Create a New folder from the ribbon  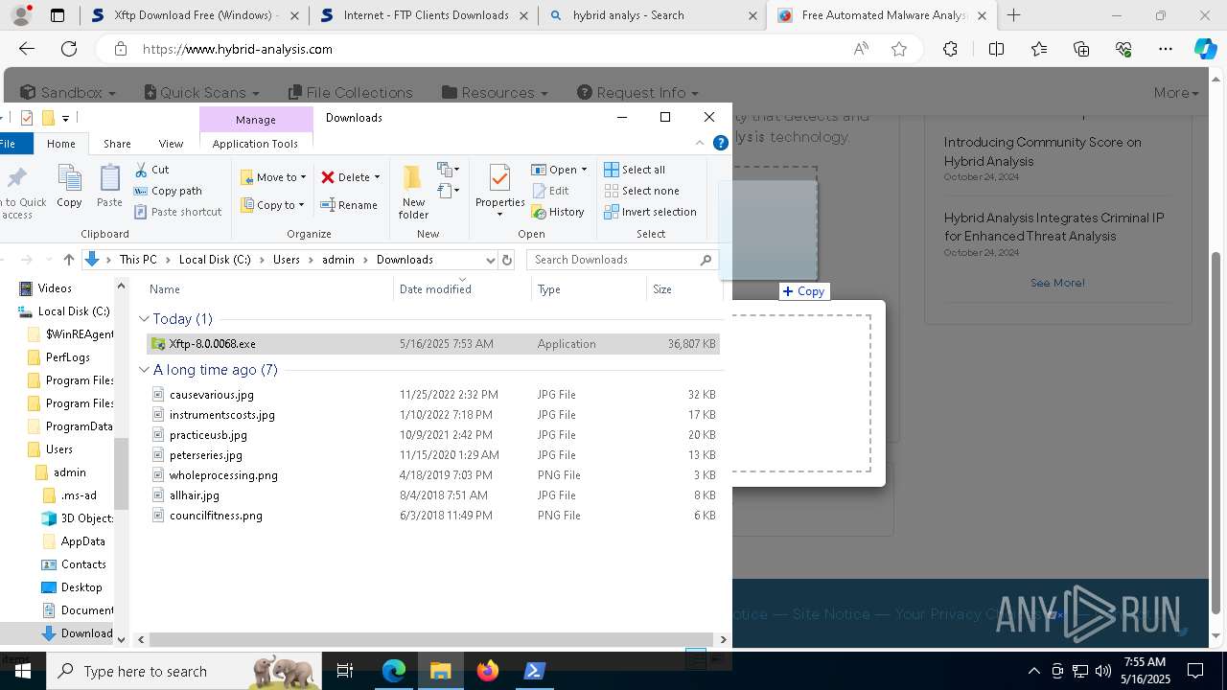pyautogui.click(x=413, y=192)
